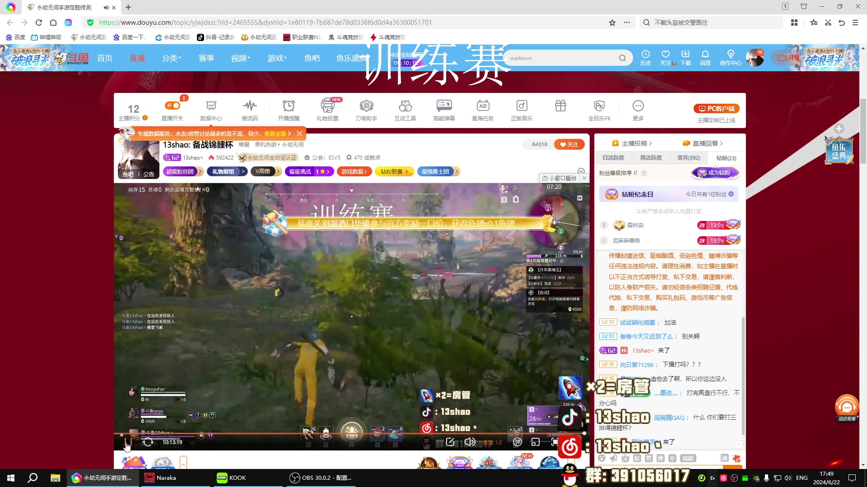Switch player to mini window mode
This screenshot has width=867, height=487.
[x=536, y=442]
